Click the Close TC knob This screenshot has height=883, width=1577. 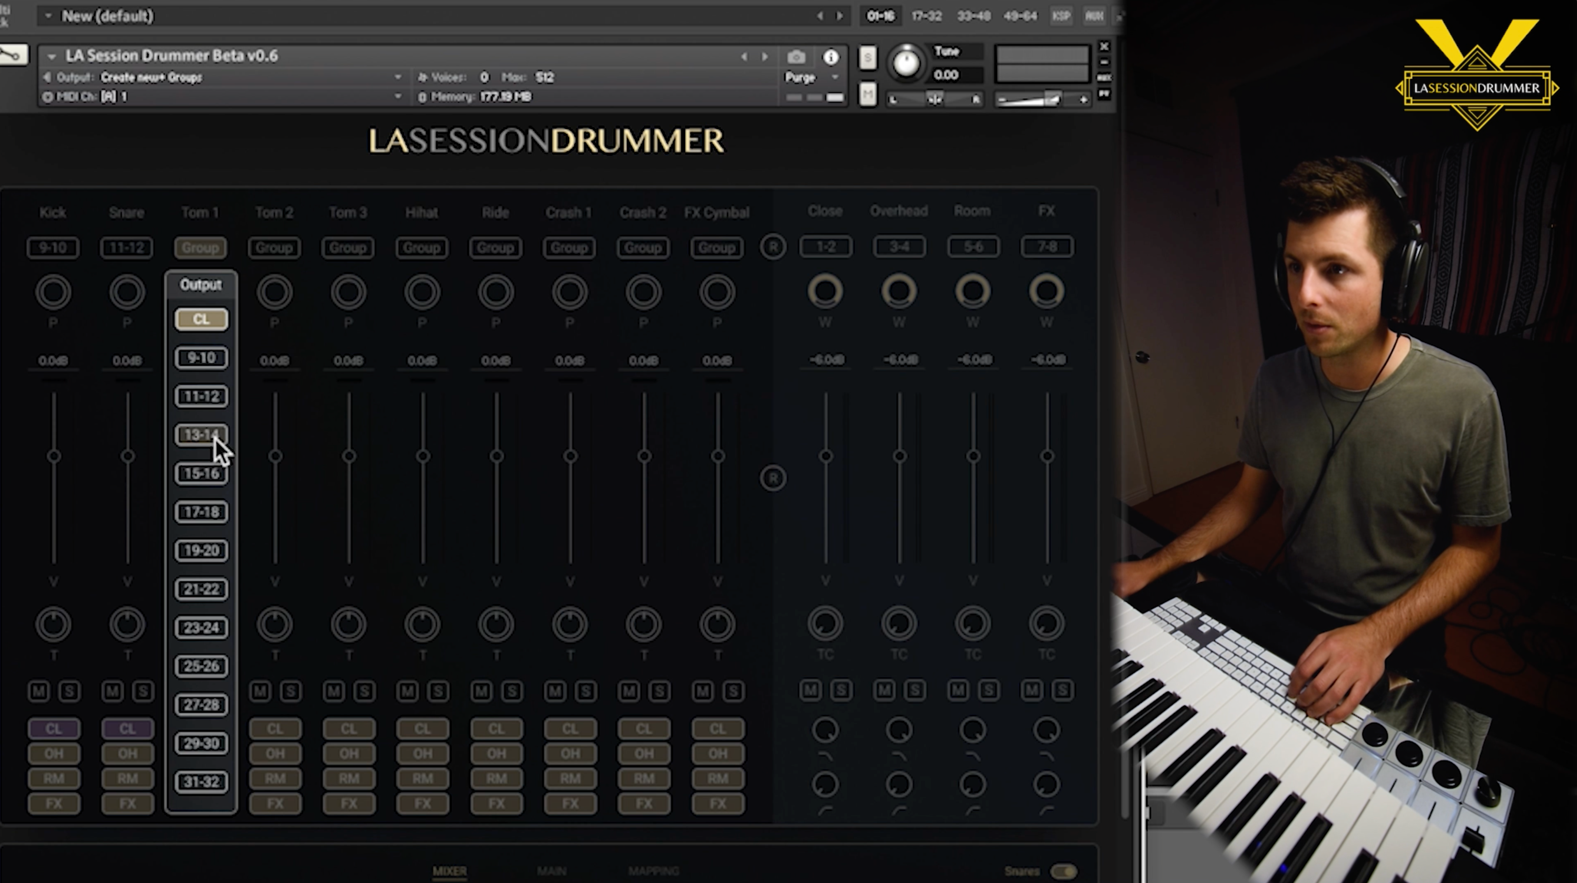825,624
